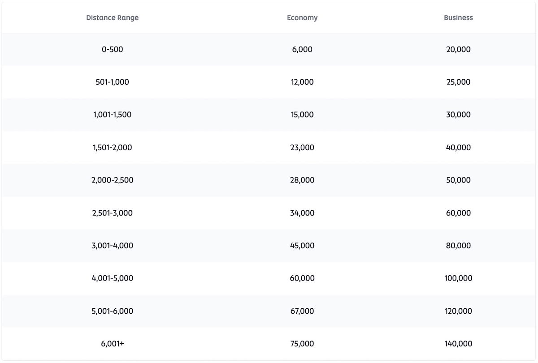Click the 25,000 Business value
This screenshot has height=363, width=538.
click(x=458, y=82)
